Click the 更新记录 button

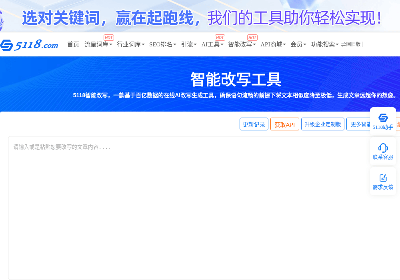254,124
